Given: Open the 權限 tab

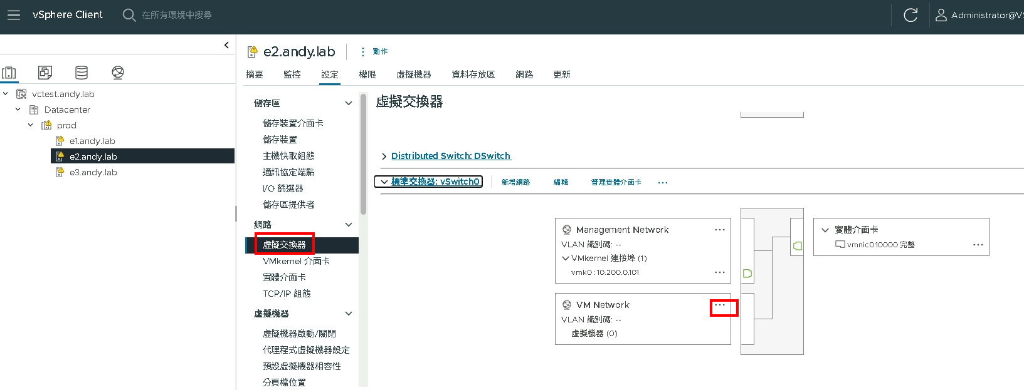Looking at the screenshot, I should coord(367,74).
